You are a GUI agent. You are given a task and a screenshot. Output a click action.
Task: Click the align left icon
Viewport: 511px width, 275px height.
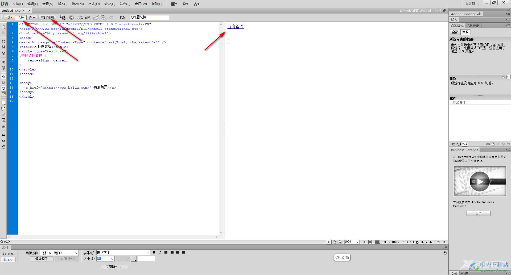(x=166, y=252)
